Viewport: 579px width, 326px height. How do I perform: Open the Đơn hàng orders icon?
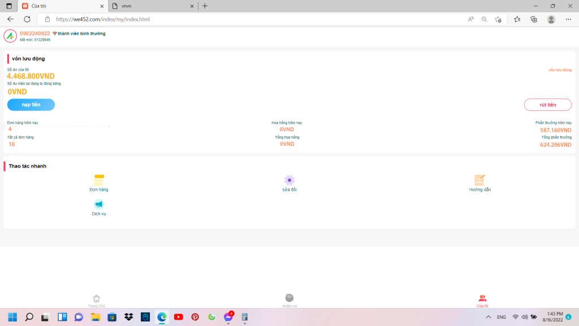(x=99, y=180)
